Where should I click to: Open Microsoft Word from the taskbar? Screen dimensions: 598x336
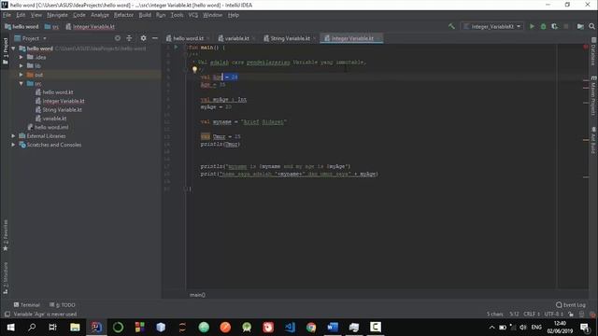tap(333, 328)
